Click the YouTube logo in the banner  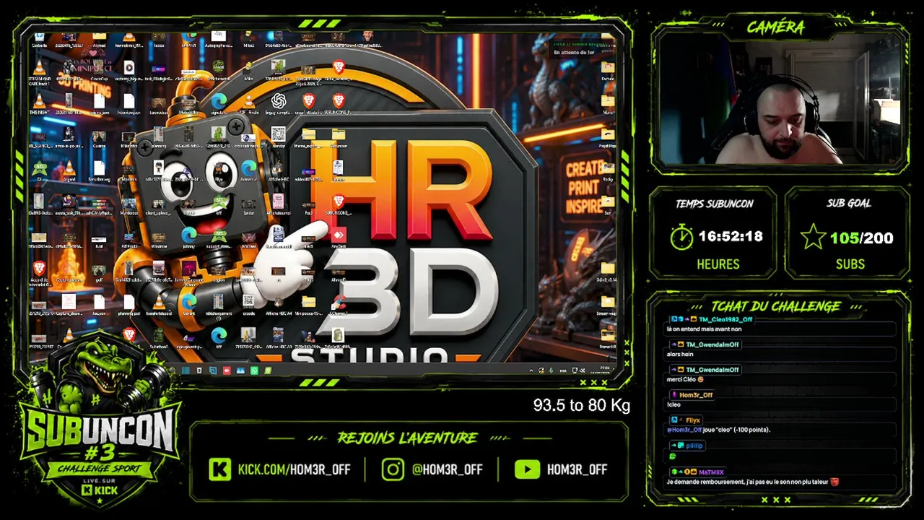point(528,469)
